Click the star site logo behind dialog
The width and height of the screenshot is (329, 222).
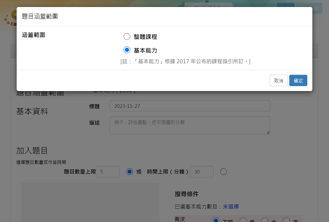(9, 18)
